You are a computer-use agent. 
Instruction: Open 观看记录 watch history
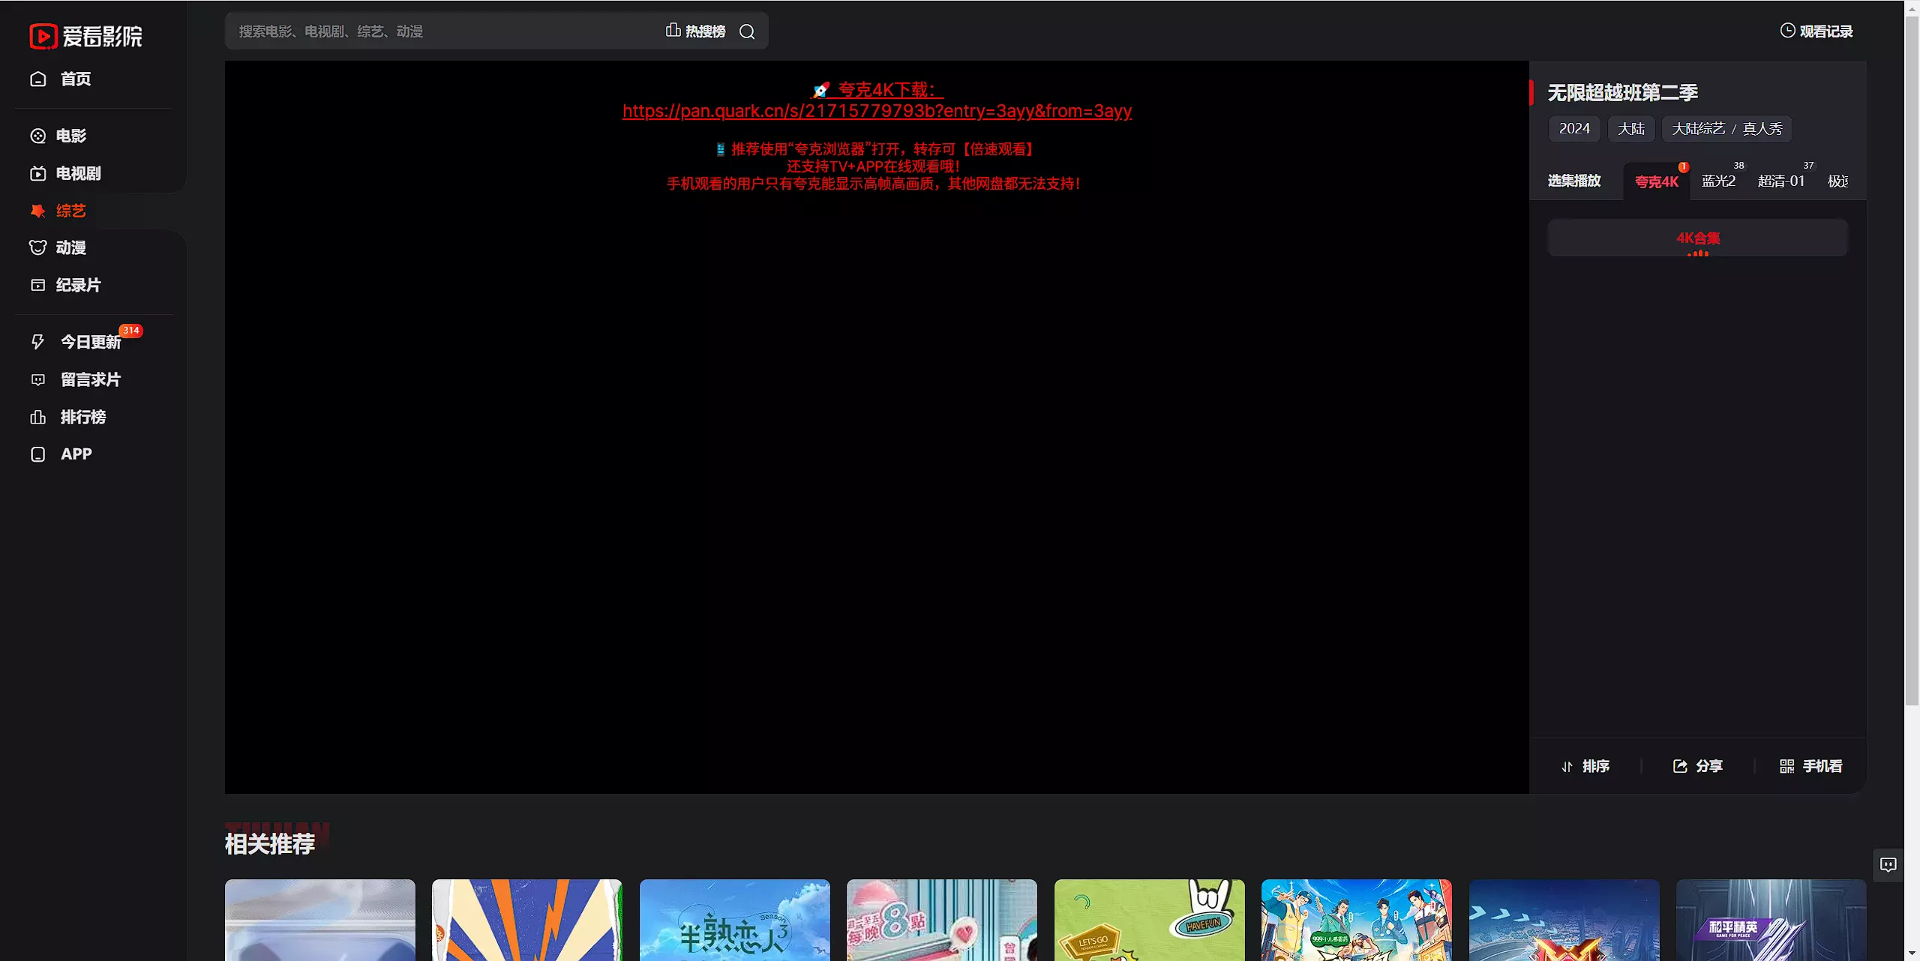(1816, 31)
